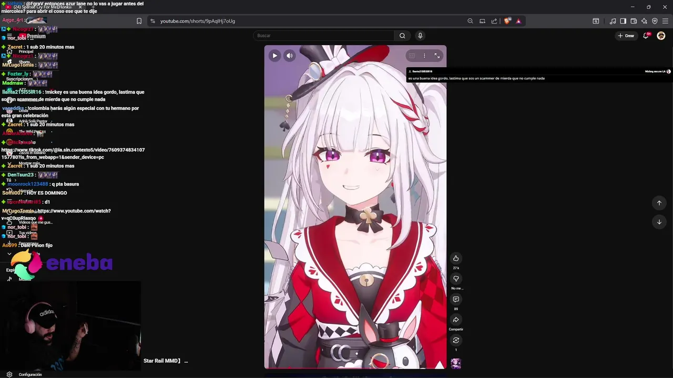Viewport: 673px width, 378px height.
Task: Click username DenTsun23 in chat
Action: (21, 175)
